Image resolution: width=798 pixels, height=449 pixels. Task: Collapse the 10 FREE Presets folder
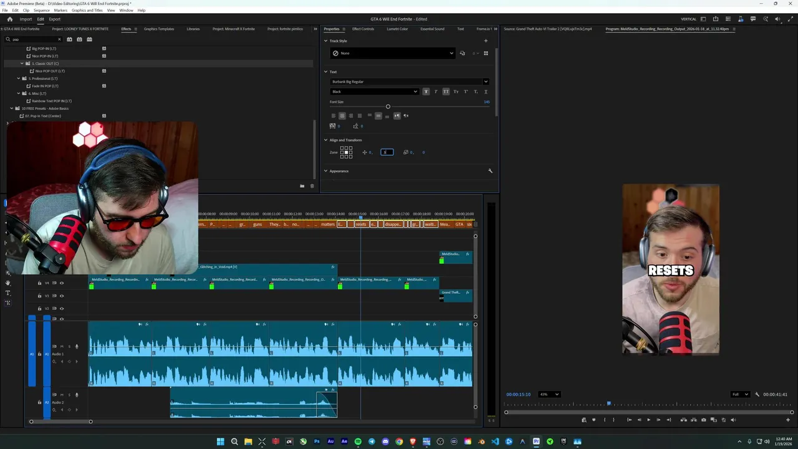pos(11,109)
